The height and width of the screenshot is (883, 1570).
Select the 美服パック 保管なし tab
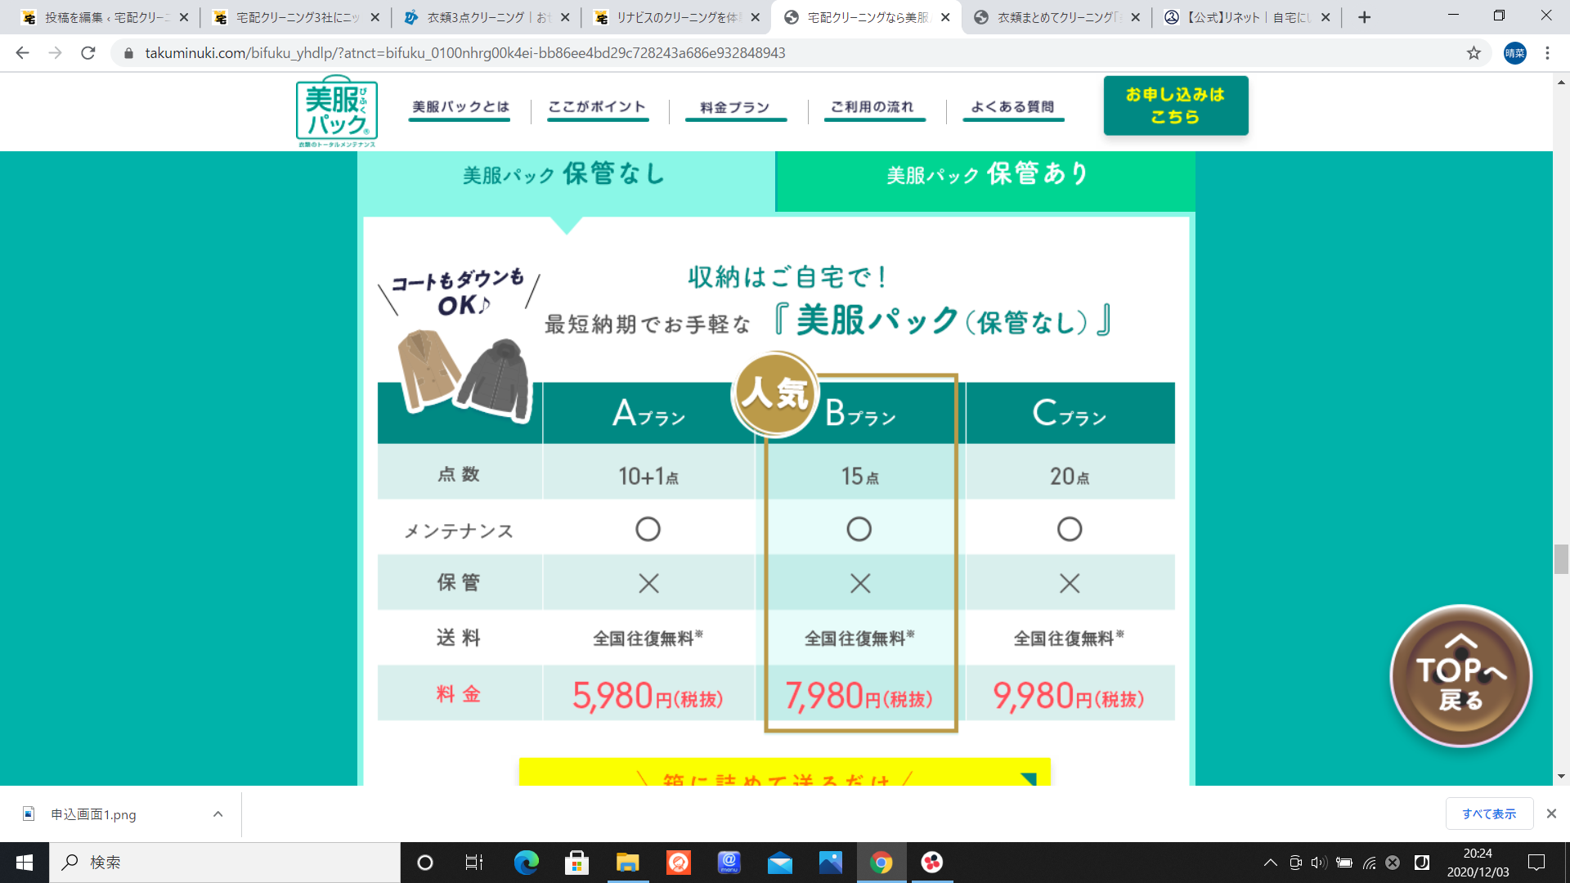[x=566, y=182]
